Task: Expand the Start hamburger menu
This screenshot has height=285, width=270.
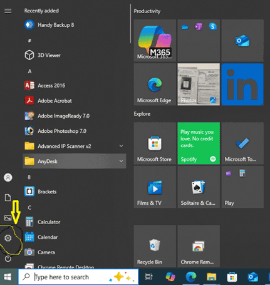Action: point(8,11)
